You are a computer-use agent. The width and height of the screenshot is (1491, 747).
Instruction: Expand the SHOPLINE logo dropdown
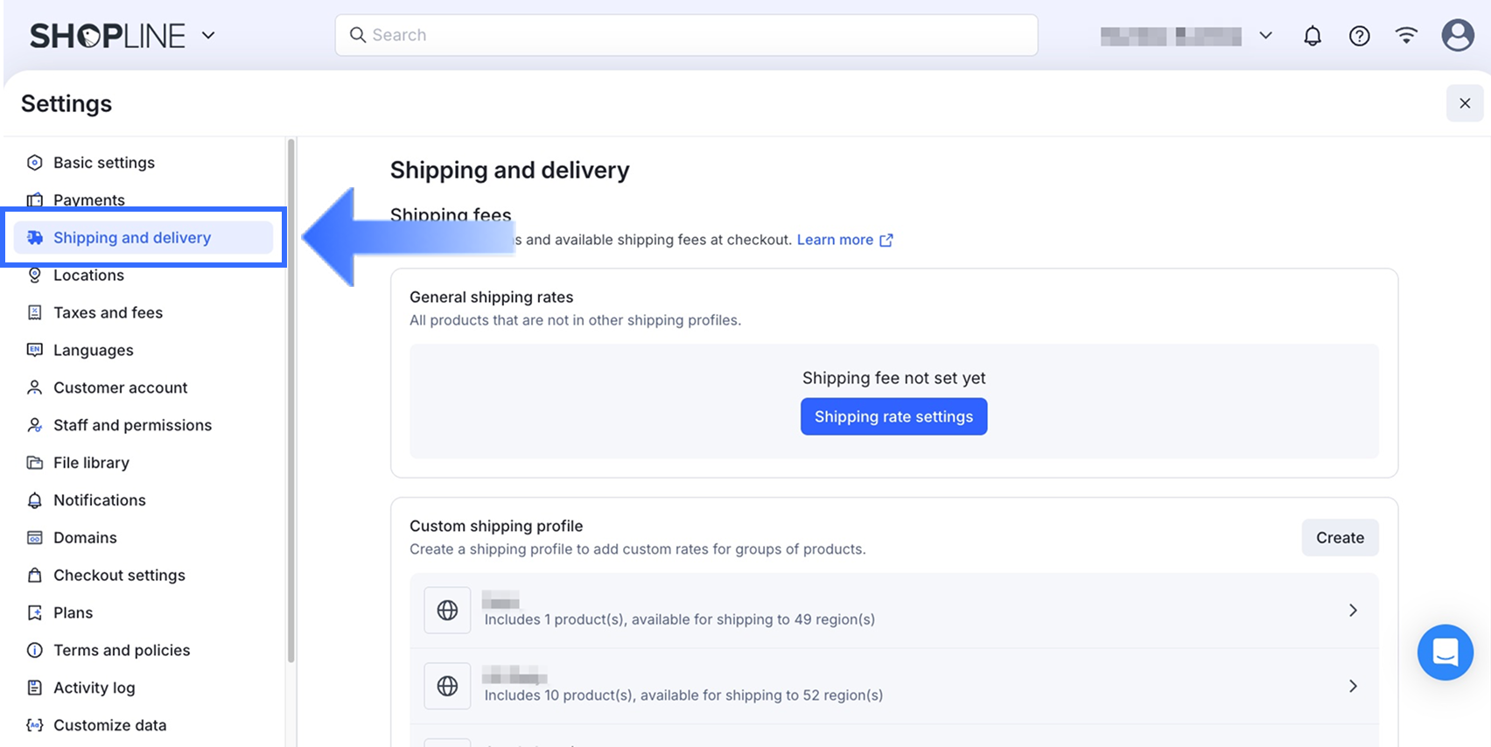tap(208, 36)
